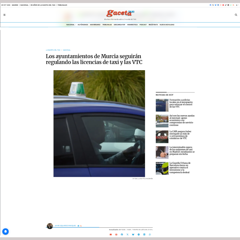Image resolution: width=240 pixels, height=240 pixels.
Task: Click the search magnifier icon
Action: [x=236, y=15]
